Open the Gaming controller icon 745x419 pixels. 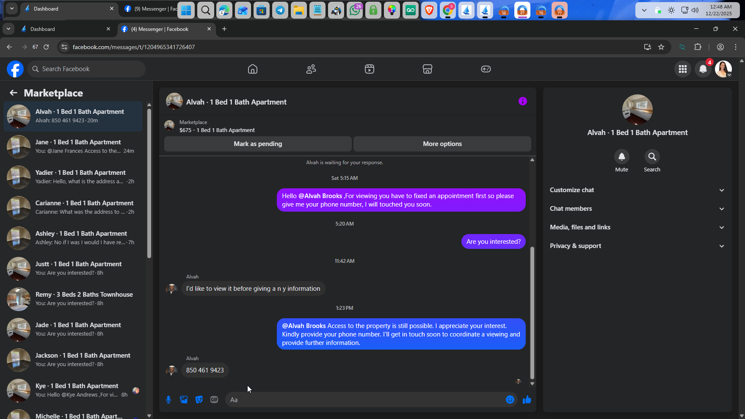[x=486, y=69]
